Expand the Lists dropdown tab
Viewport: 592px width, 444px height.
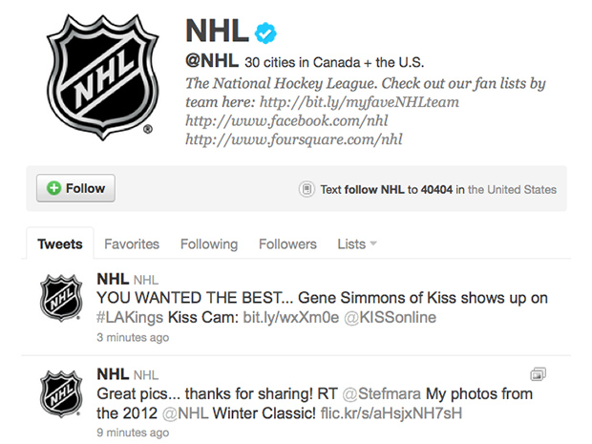(x=357, y=243)
